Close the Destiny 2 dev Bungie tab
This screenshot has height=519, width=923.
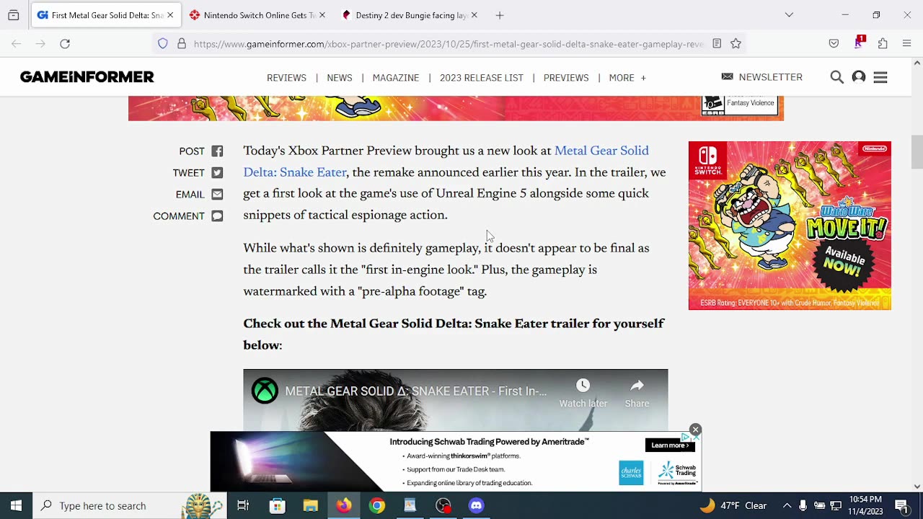[x=474, y=15]
